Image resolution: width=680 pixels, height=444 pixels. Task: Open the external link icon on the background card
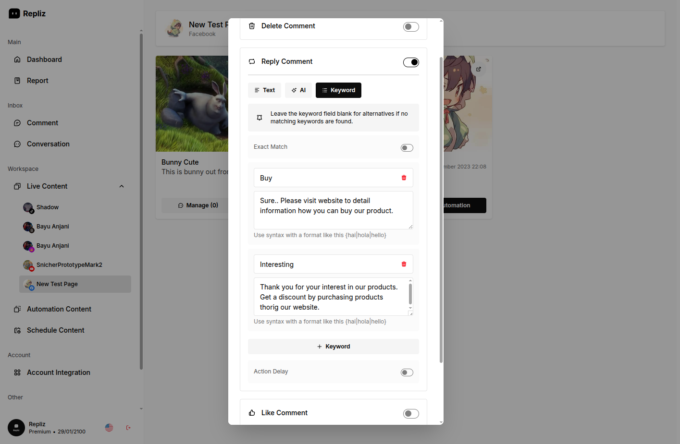click(x=479, y=69)
